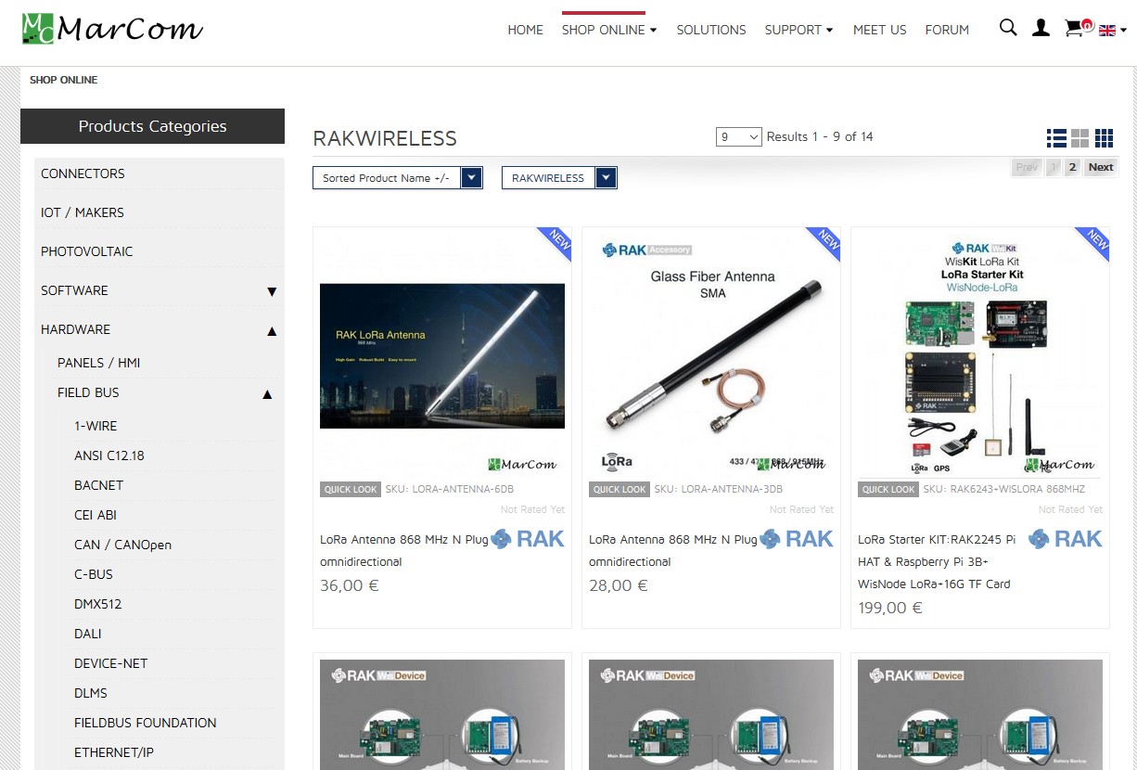Expand the SOFTWARE category arrow
Viewport: 1137px width, 770px height.
tap(272, 291)
